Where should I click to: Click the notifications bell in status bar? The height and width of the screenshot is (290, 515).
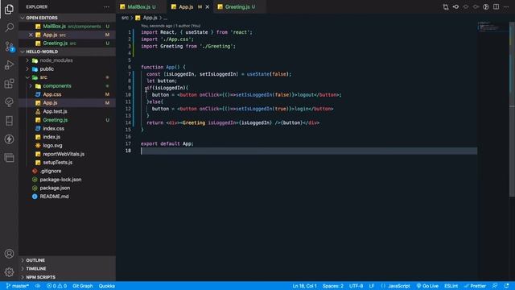pyautogui.click(x=506, y=286)
